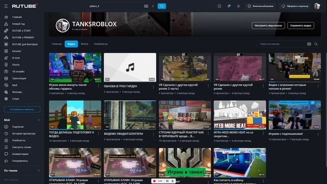Open Подписки in the Моё section
This screenshot has height=184, width=327.
[x=18, y=127]
